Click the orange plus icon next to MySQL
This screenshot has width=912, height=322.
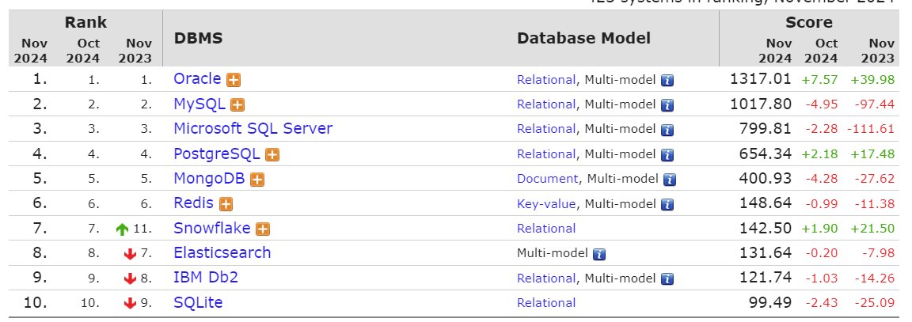(237, 105)
